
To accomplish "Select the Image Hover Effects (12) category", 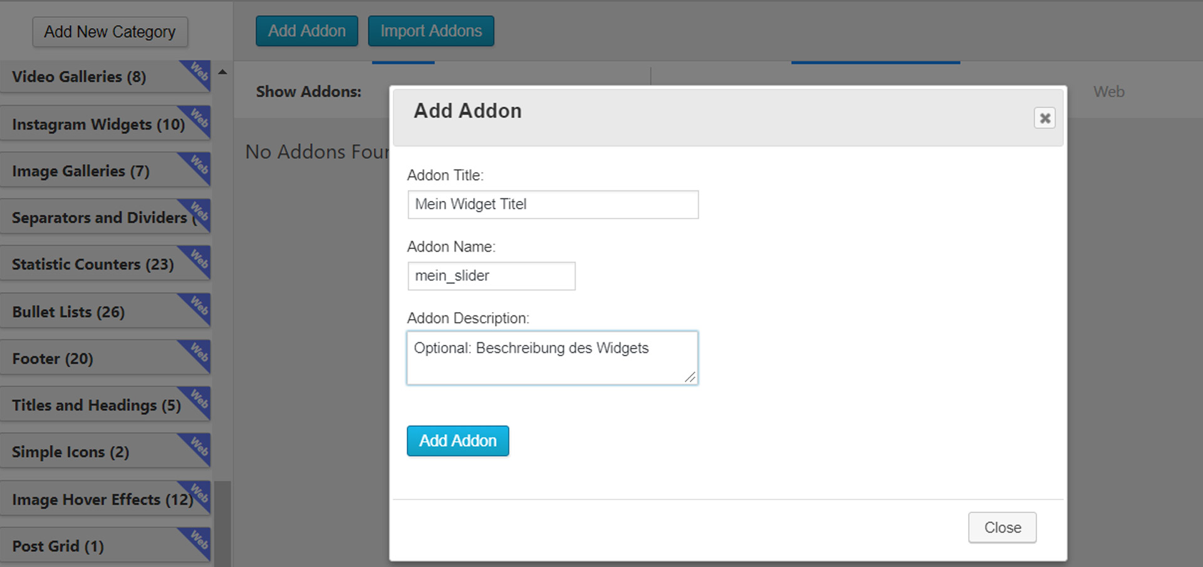I will [105, 499].
